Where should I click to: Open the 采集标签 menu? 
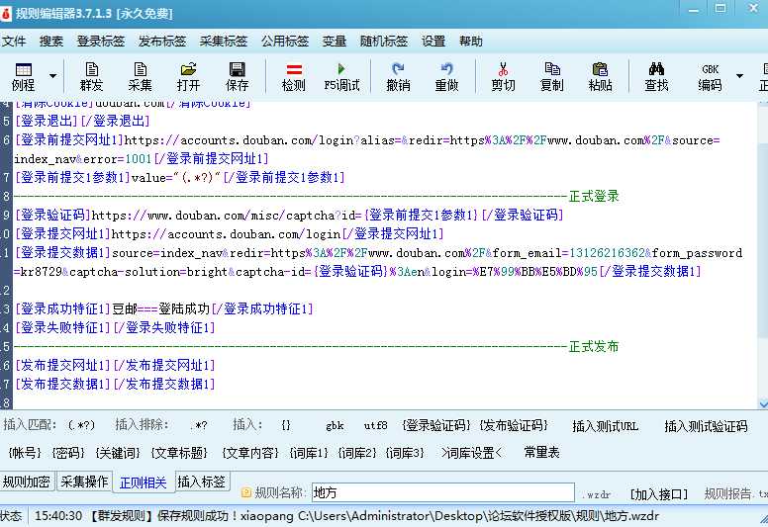[x=224, y=42]
